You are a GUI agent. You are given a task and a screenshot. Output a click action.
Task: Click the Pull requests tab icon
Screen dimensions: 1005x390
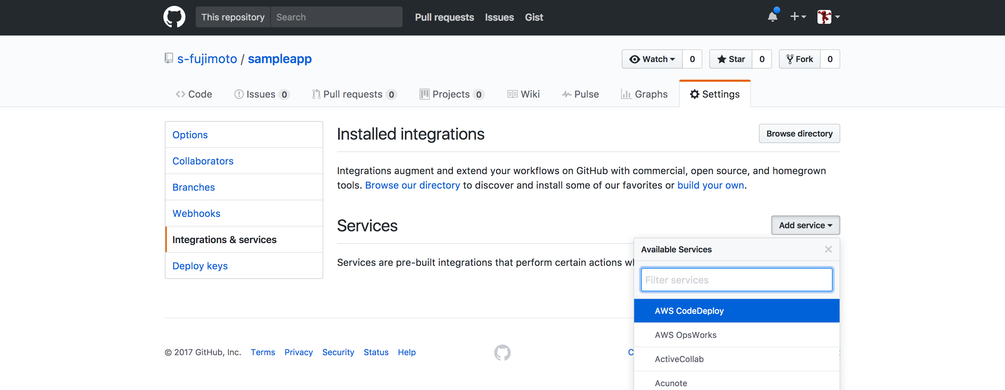click(x=316, y=94)
